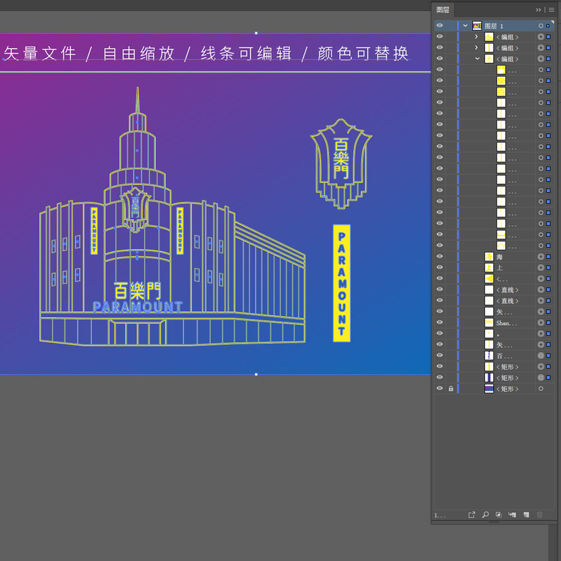Viewport: 561px width, 561px height.
Task: Click the 海 thumbnail
Action: click(x=489, y=257)
